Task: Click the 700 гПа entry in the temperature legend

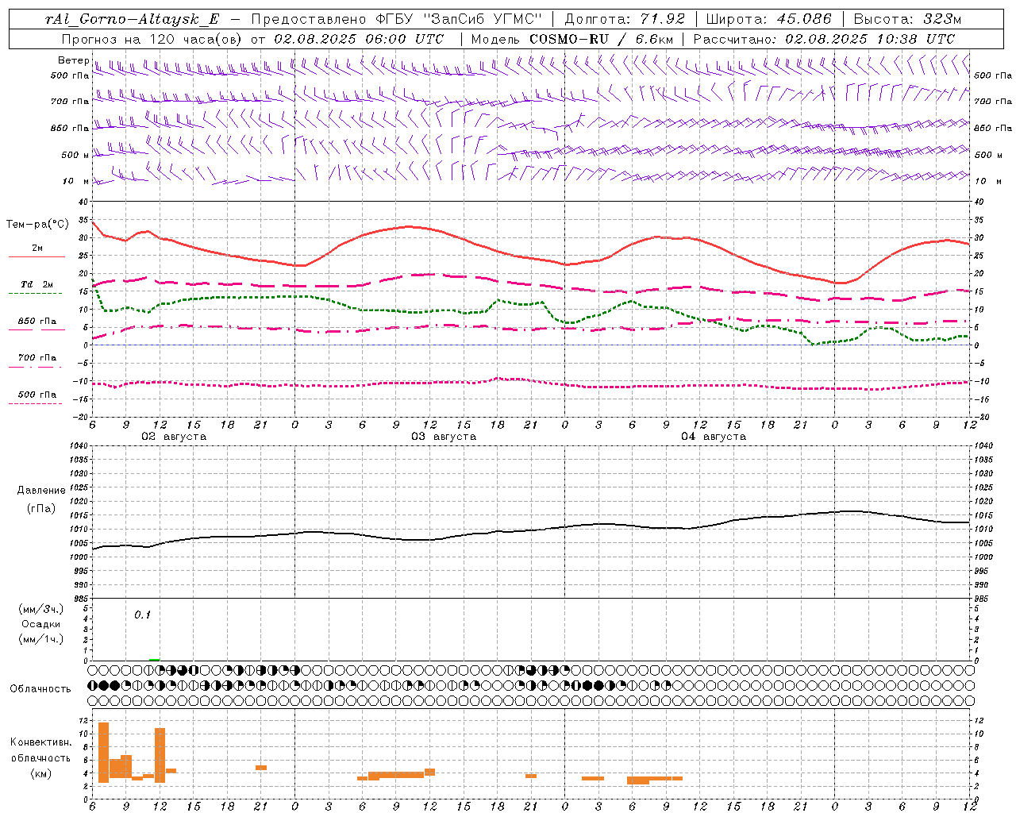Action: tap(37, 358)
